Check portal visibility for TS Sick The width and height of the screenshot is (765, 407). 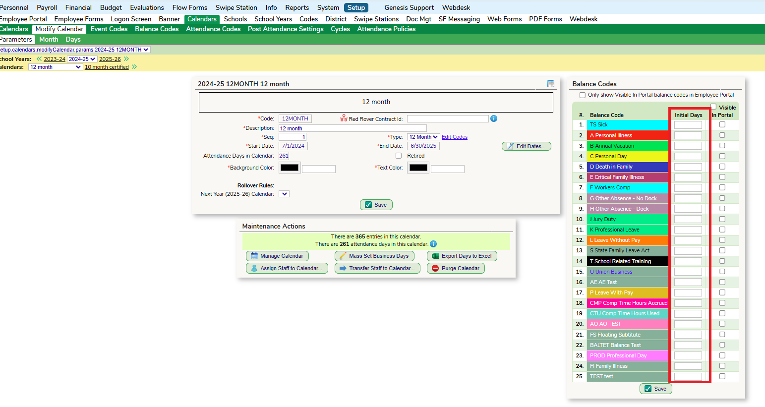point(722,124)
